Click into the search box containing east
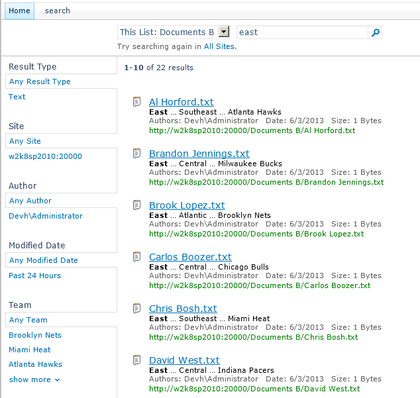Viewport: 420px width, 398px height. tap(302, 32)
